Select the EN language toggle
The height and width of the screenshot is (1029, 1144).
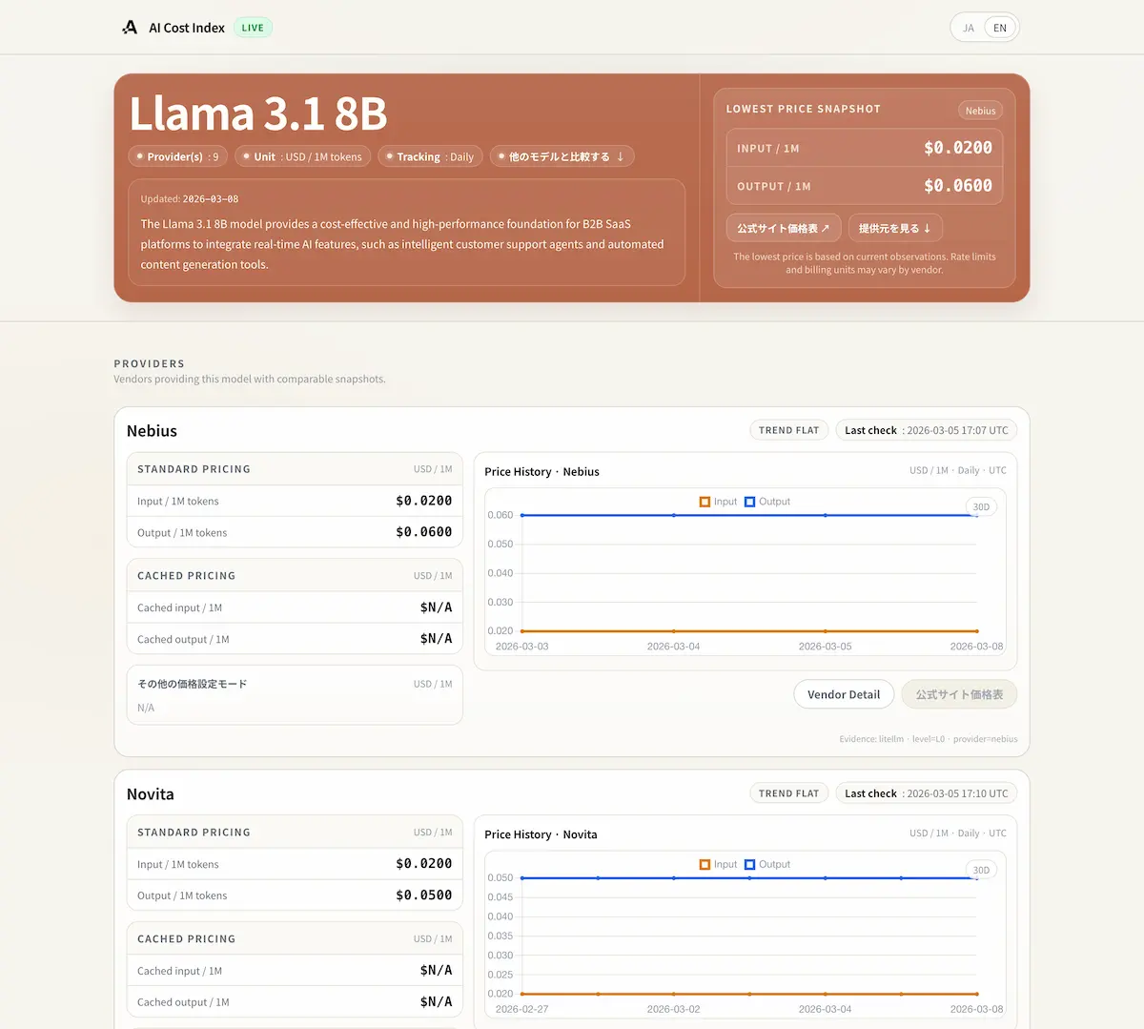point(999,27)
